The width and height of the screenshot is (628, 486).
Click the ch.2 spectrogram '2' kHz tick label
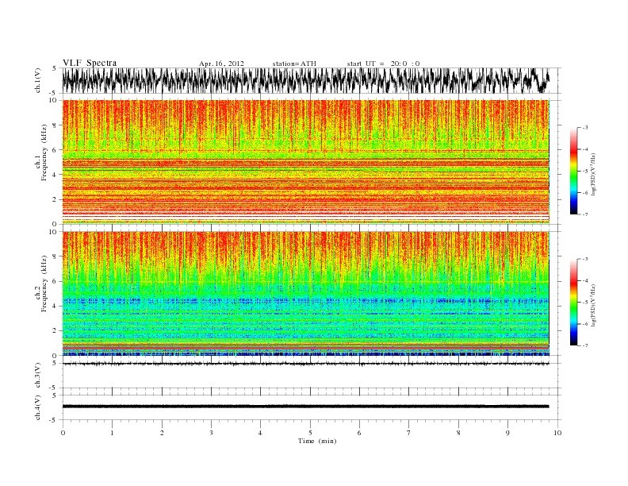tap(56, 331)
